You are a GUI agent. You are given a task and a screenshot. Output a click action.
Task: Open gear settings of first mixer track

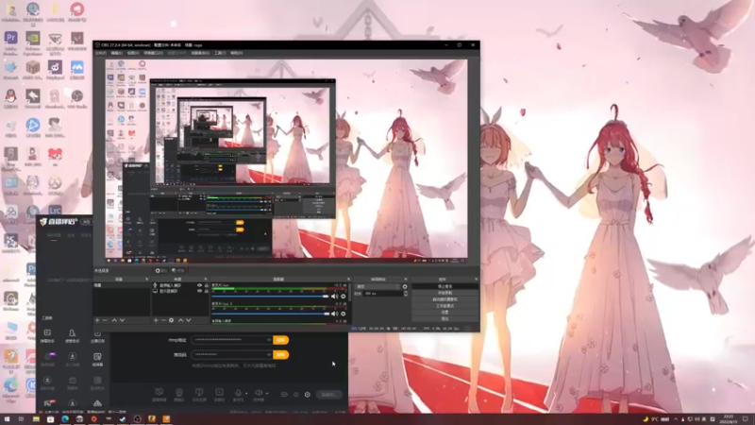pos(343,297)
